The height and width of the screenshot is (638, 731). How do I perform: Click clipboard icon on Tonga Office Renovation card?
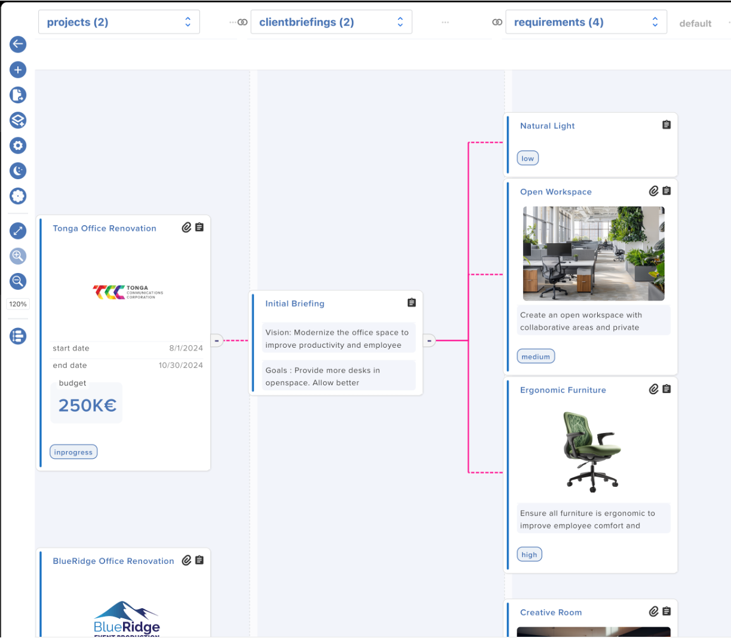click(x=199, y=228)
